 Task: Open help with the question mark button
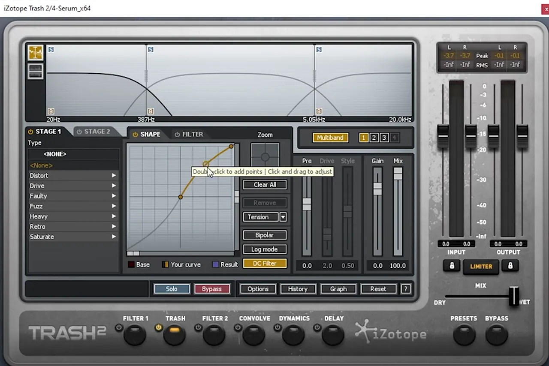(x=406, y=289)
